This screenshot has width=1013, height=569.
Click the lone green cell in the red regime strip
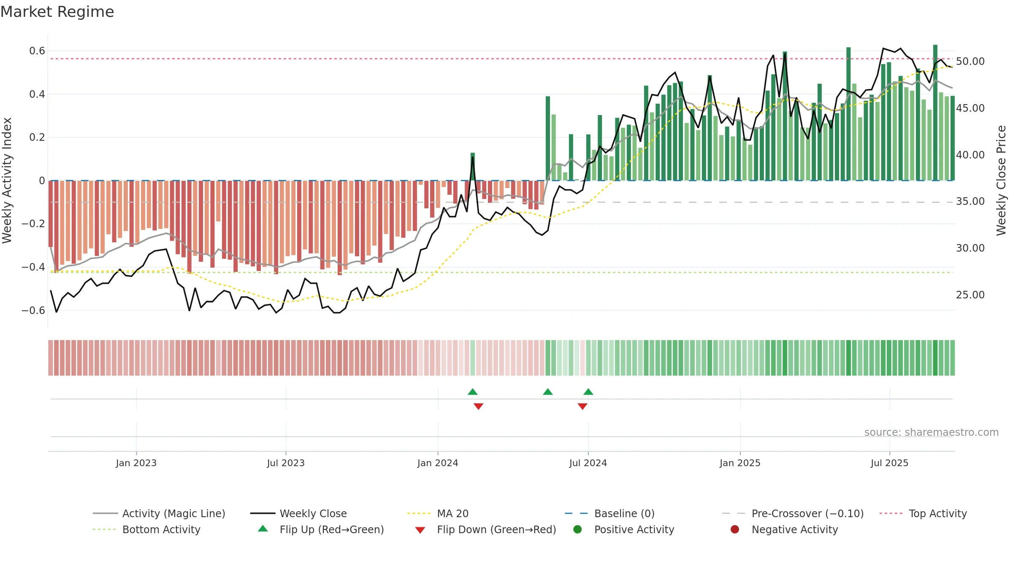click(x=473, y=358)
